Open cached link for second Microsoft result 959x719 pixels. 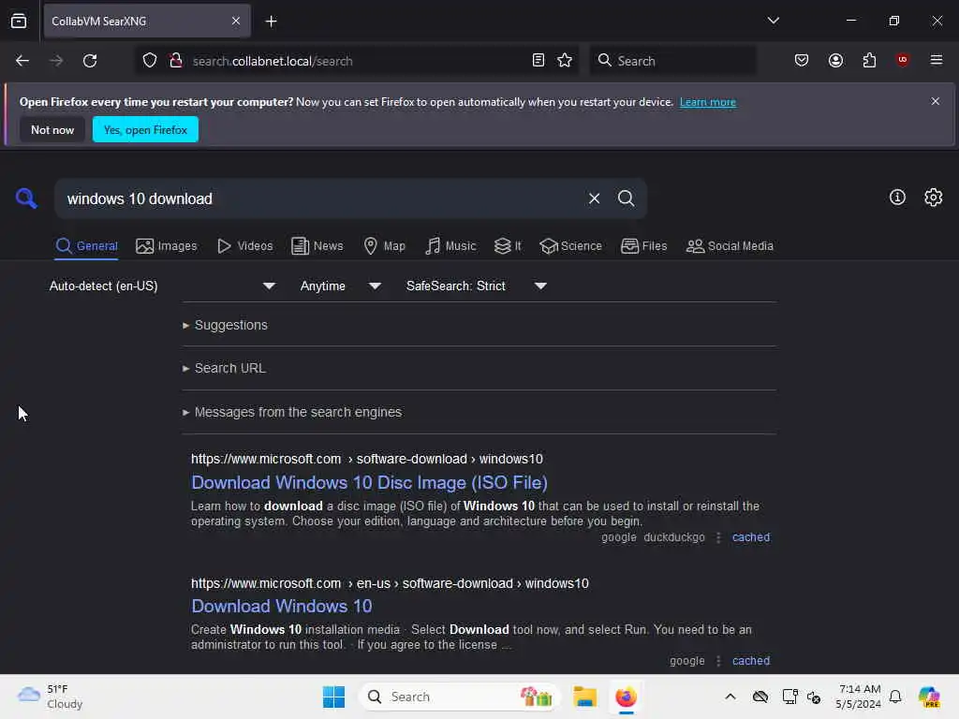pyautogui.click(x=751, y=661)
